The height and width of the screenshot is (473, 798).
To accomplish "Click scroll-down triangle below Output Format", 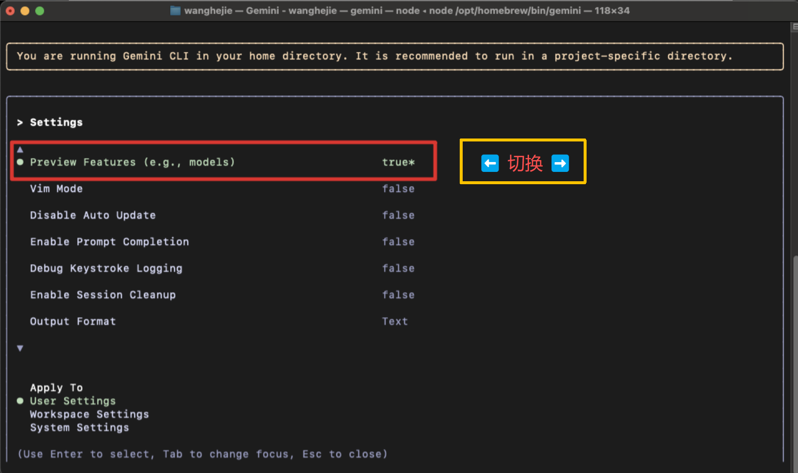I will [x=20, y=348].
